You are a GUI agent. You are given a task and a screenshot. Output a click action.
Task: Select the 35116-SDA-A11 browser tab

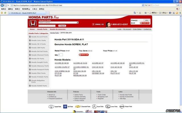coord(27,13)
